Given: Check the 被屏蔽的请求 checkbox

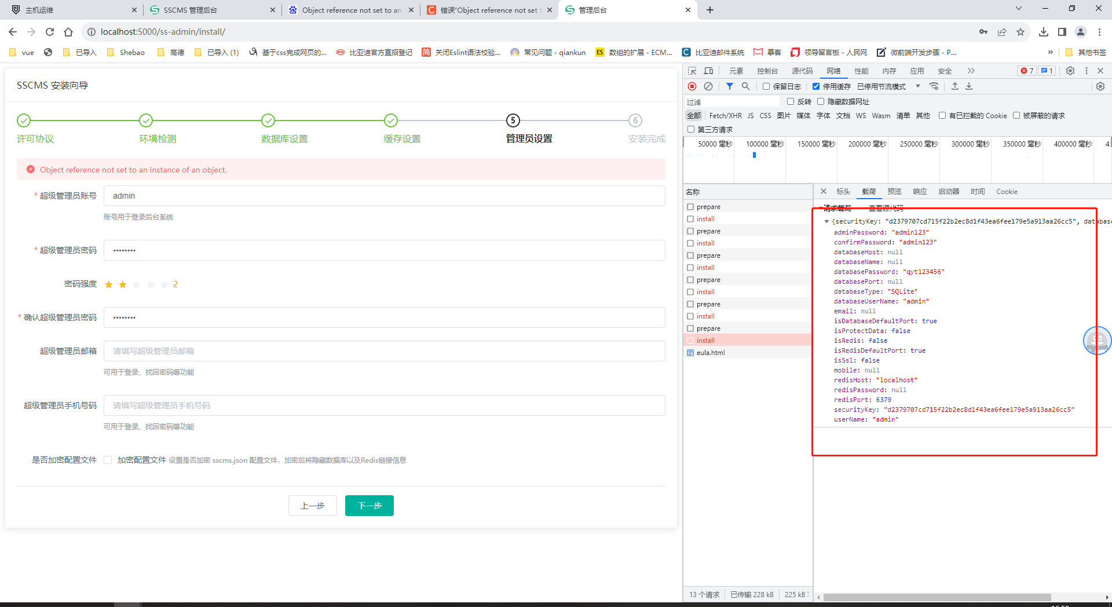Looking at the screenshot, I should (1016, 115).
